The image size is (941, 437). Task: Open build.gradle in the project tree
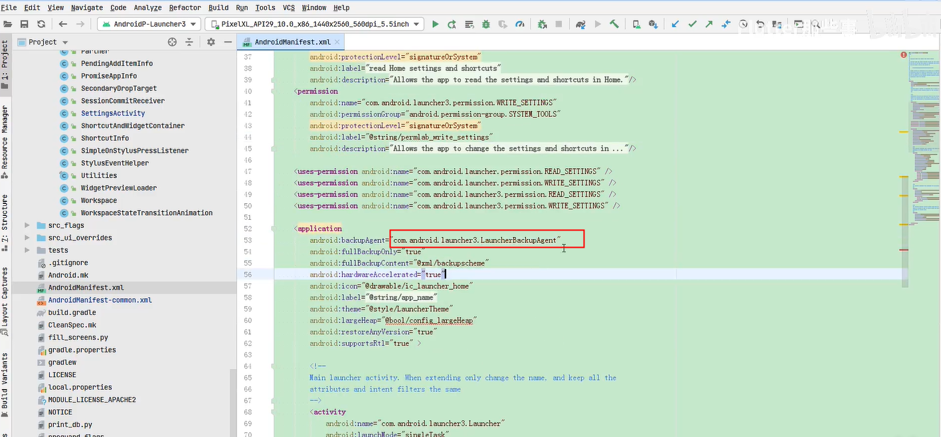[72, 312]
